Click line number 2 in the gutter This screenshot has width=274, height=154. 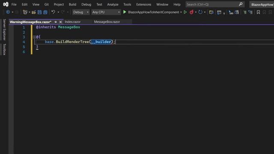24,32
